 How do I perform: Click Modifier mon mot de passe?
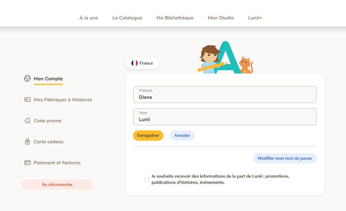pyautogui.click(x=285, y=158)
